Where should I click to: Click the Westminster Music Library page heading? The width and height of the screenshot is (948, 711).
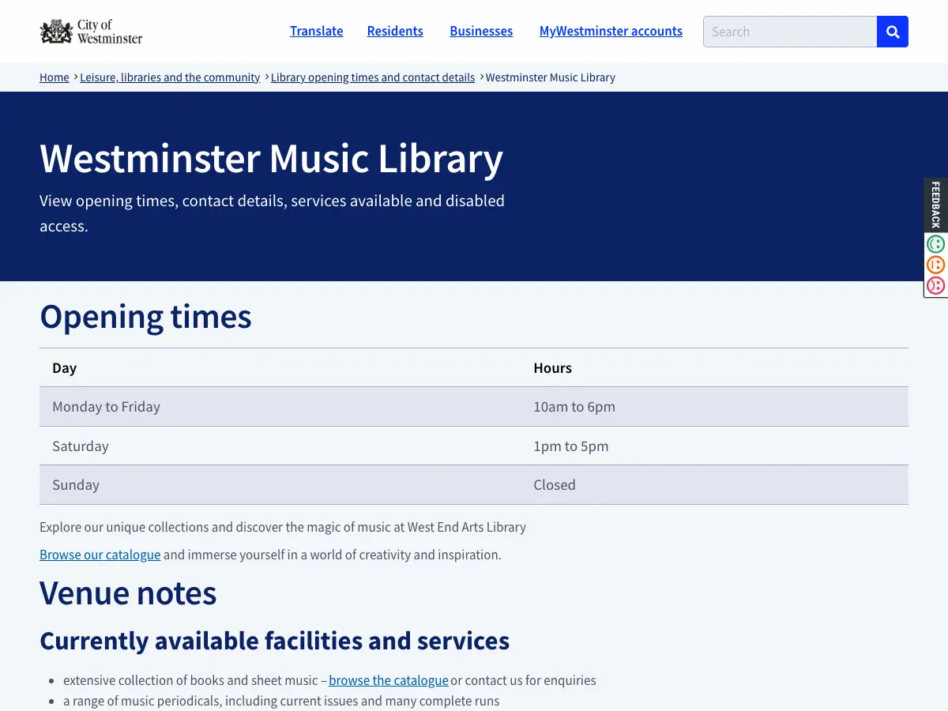coord(271,158)
